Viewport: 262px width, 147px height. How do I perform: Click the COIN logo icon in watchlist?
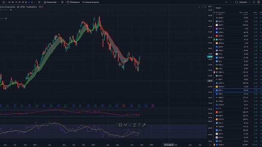pos(217,32)
